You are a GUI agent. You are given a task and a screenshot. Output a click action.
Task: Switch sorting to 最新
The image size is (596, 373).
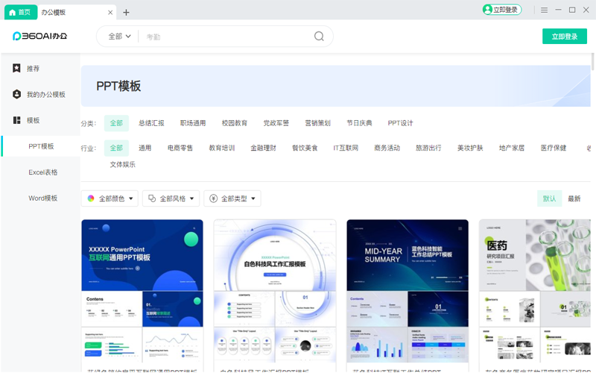(574, 198)
